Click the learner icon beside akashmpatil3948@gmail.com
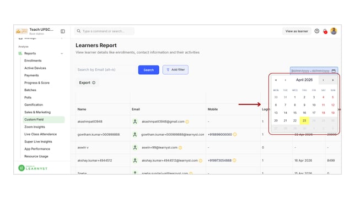 click(x=135, y=121)
